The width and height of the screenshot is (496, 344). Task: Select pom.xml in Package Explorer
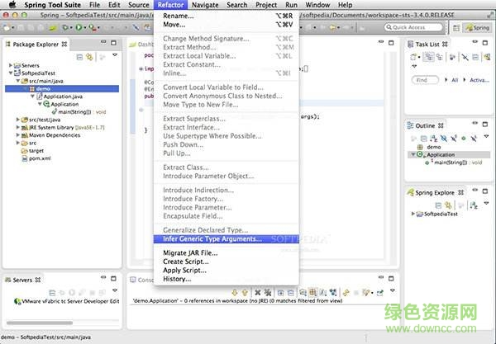[x=36, y=158]
